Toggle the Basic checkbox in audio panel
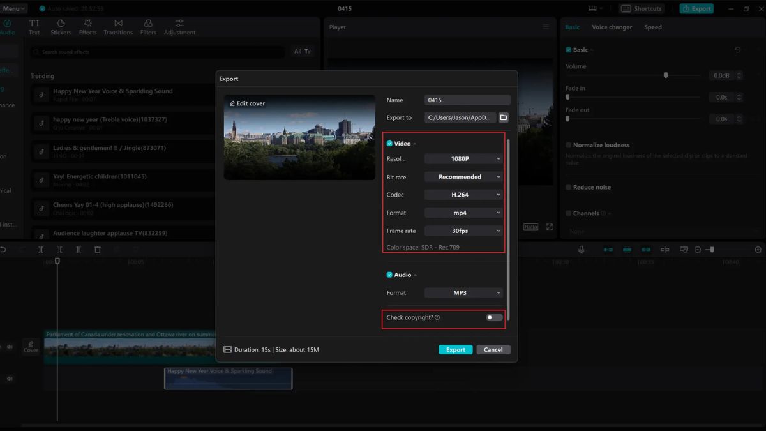Viewport: 766px width, 431px height. [x=569, y=50]
